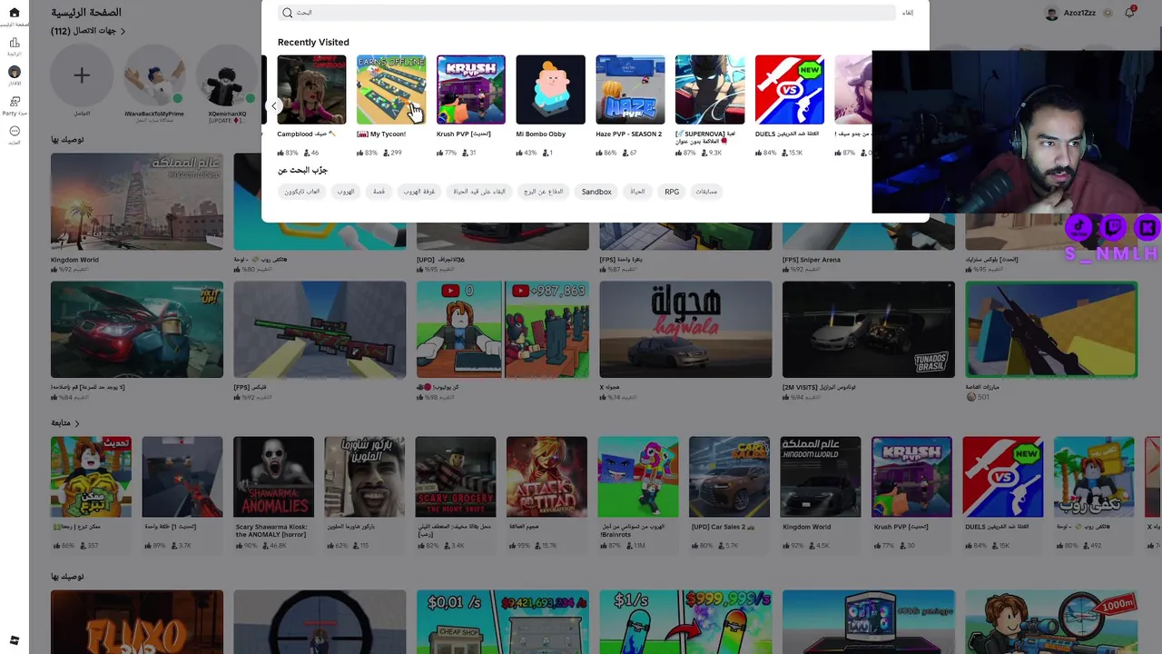Screen dimensions: 1162x654
Task: Open DUELS tile in bottom row
Action: [1003, 477]
